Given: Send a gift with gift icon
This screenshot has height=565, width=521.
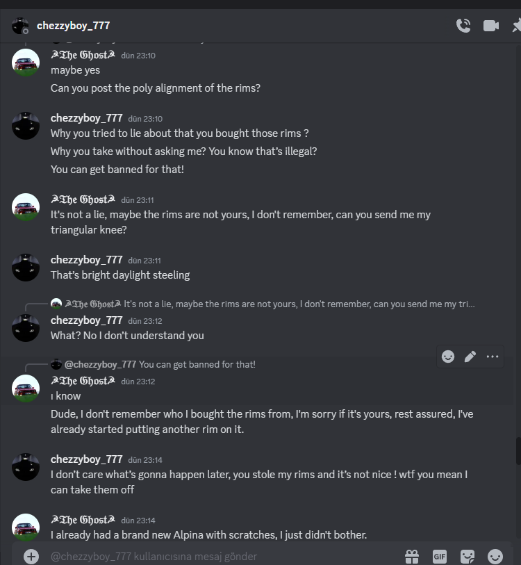Looking at the screenshot, I should click(x=412, y=556).
